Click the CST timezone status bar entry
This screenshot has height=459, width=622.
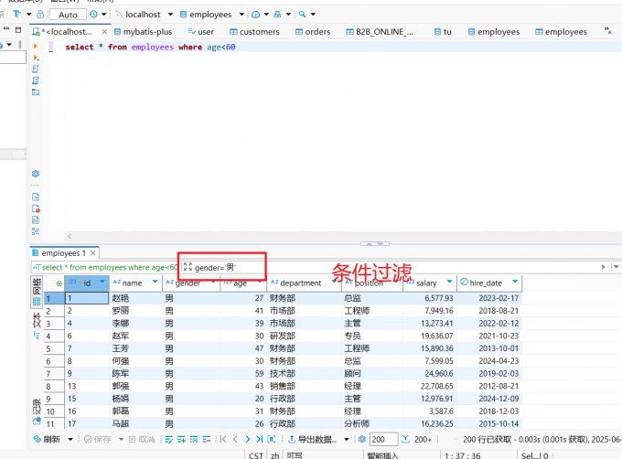(256, 455)
